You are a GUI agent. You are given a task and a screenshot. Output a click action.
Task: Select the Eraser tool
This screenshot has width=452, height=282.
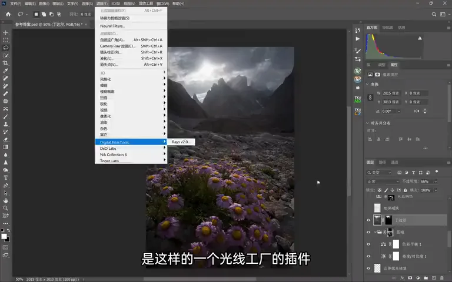point(5,140)
